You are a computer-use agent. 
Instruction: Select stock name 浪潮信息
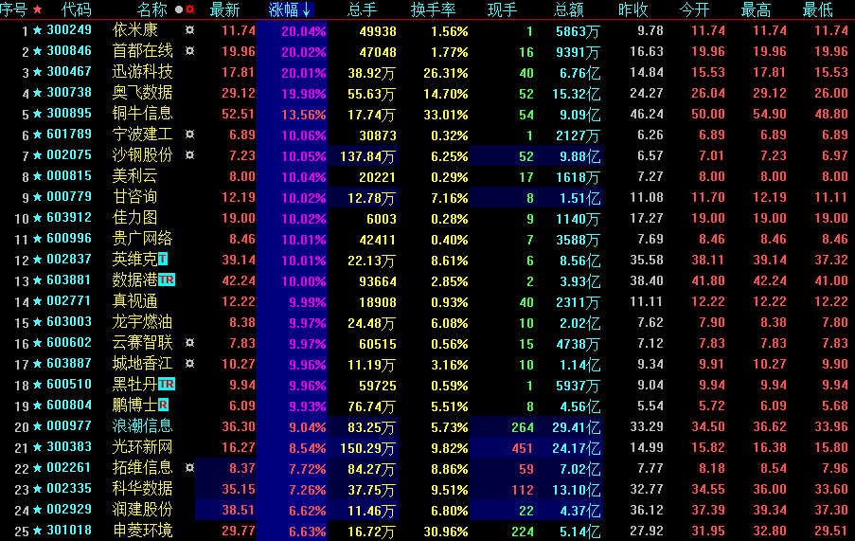coord(142,426)
